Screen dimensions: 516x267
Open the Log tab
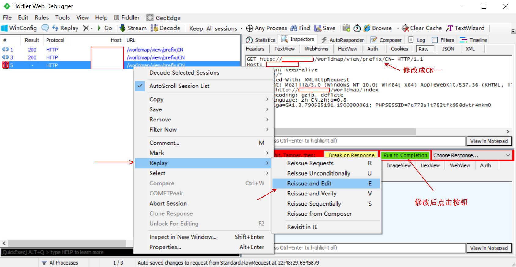tap(417, 40)
